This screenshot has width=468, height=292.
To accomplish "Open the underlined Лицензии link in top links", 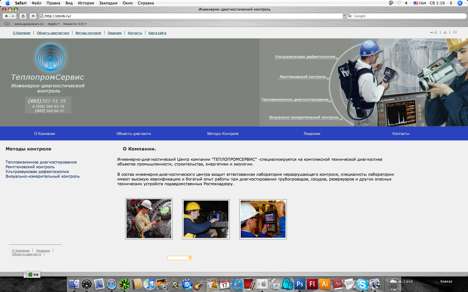I will tap(114, 33).
